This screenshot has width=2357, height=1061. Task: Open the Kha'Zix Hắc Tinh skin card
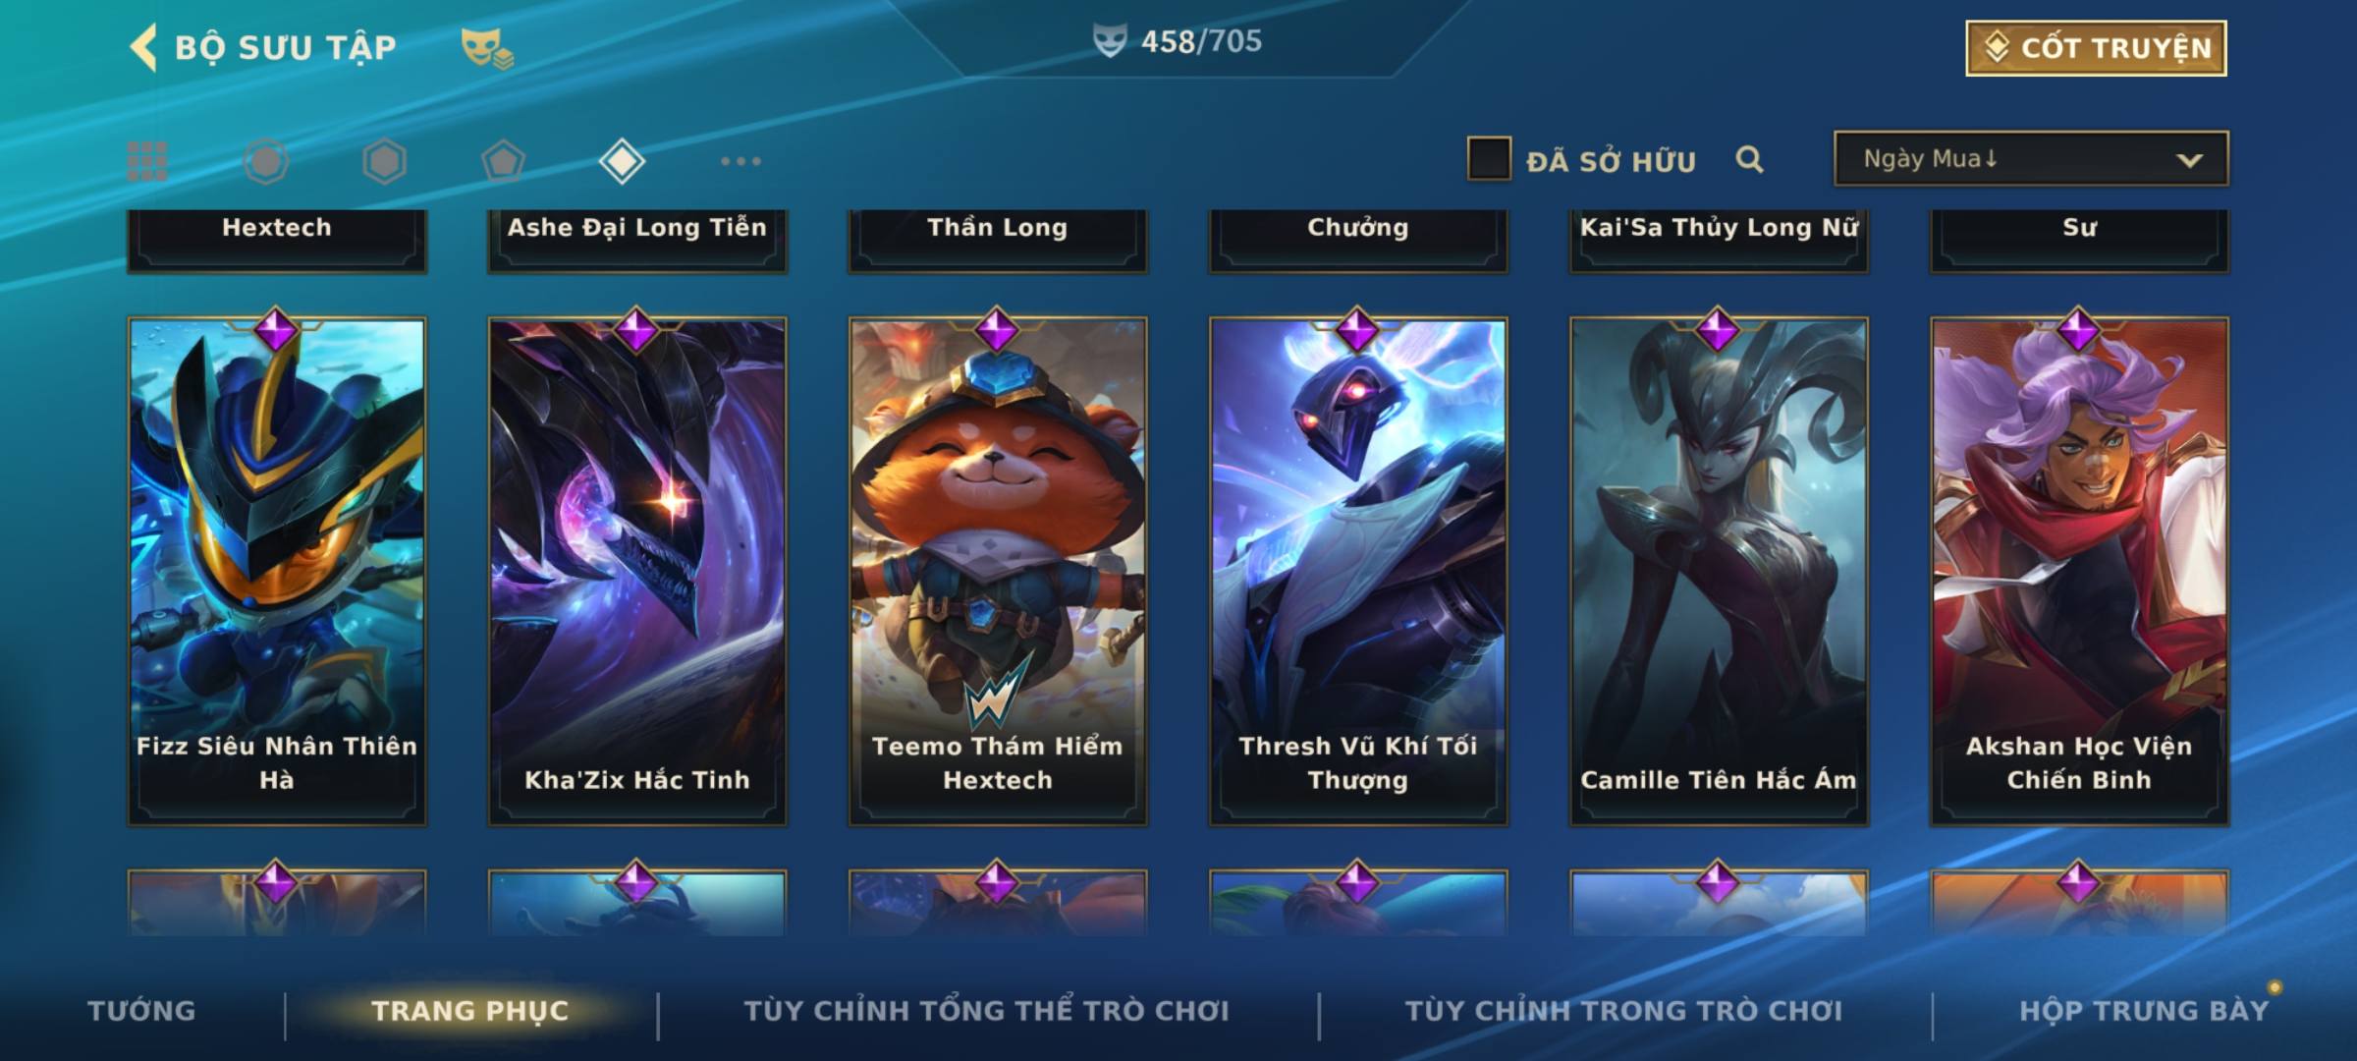[637, 570]
